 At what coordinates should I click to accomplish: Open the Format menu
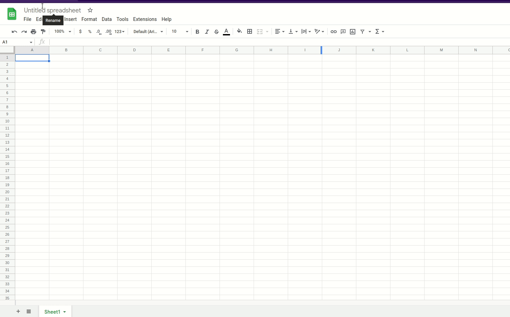tap(89, 19)
